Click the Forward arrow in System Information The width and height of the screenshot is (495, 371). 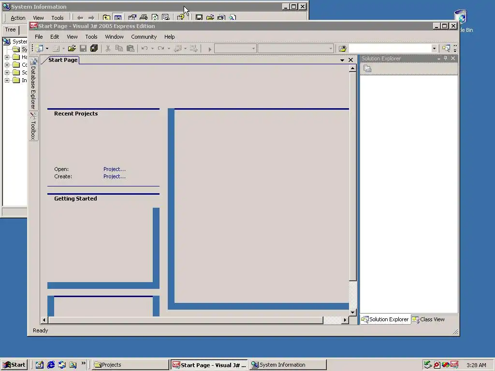coord(91,18)
